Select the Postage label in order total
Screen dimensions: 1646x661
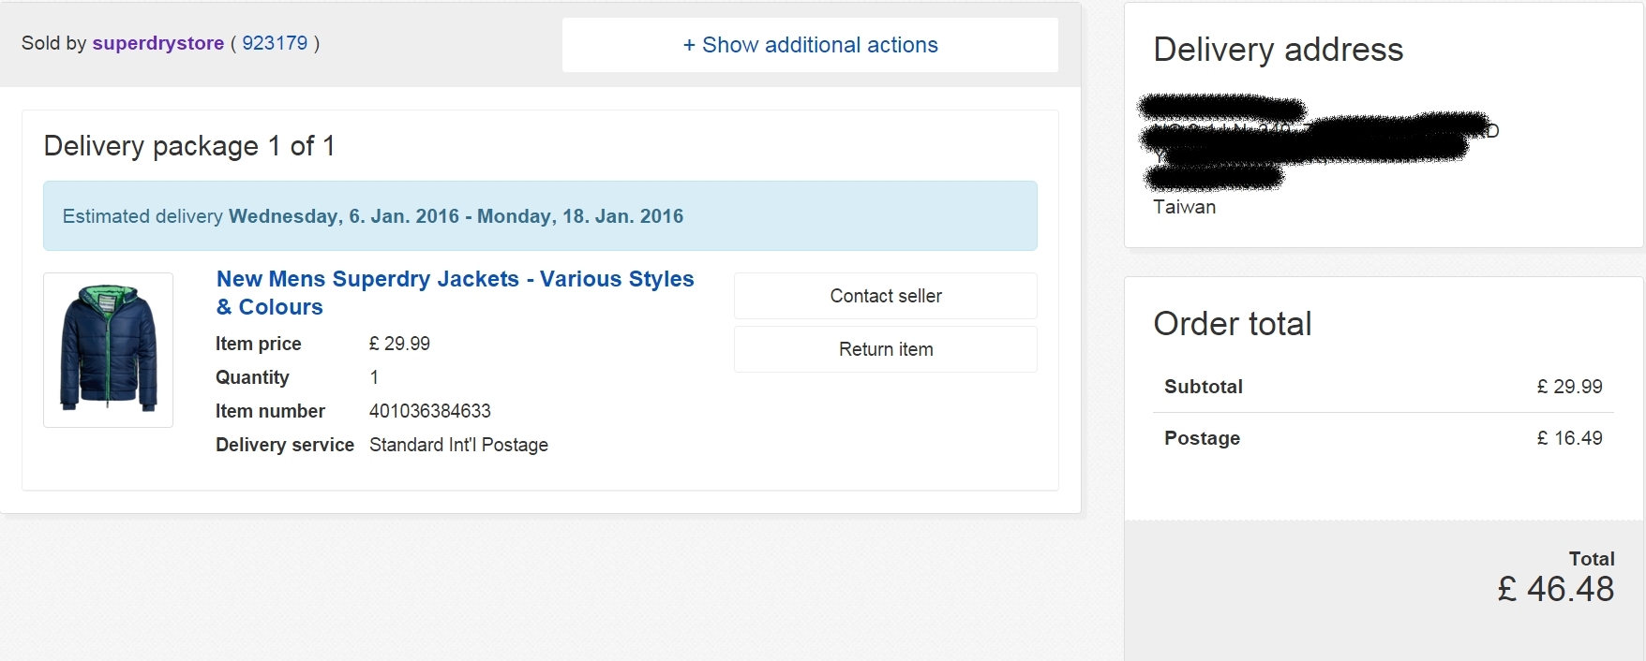1203,438
